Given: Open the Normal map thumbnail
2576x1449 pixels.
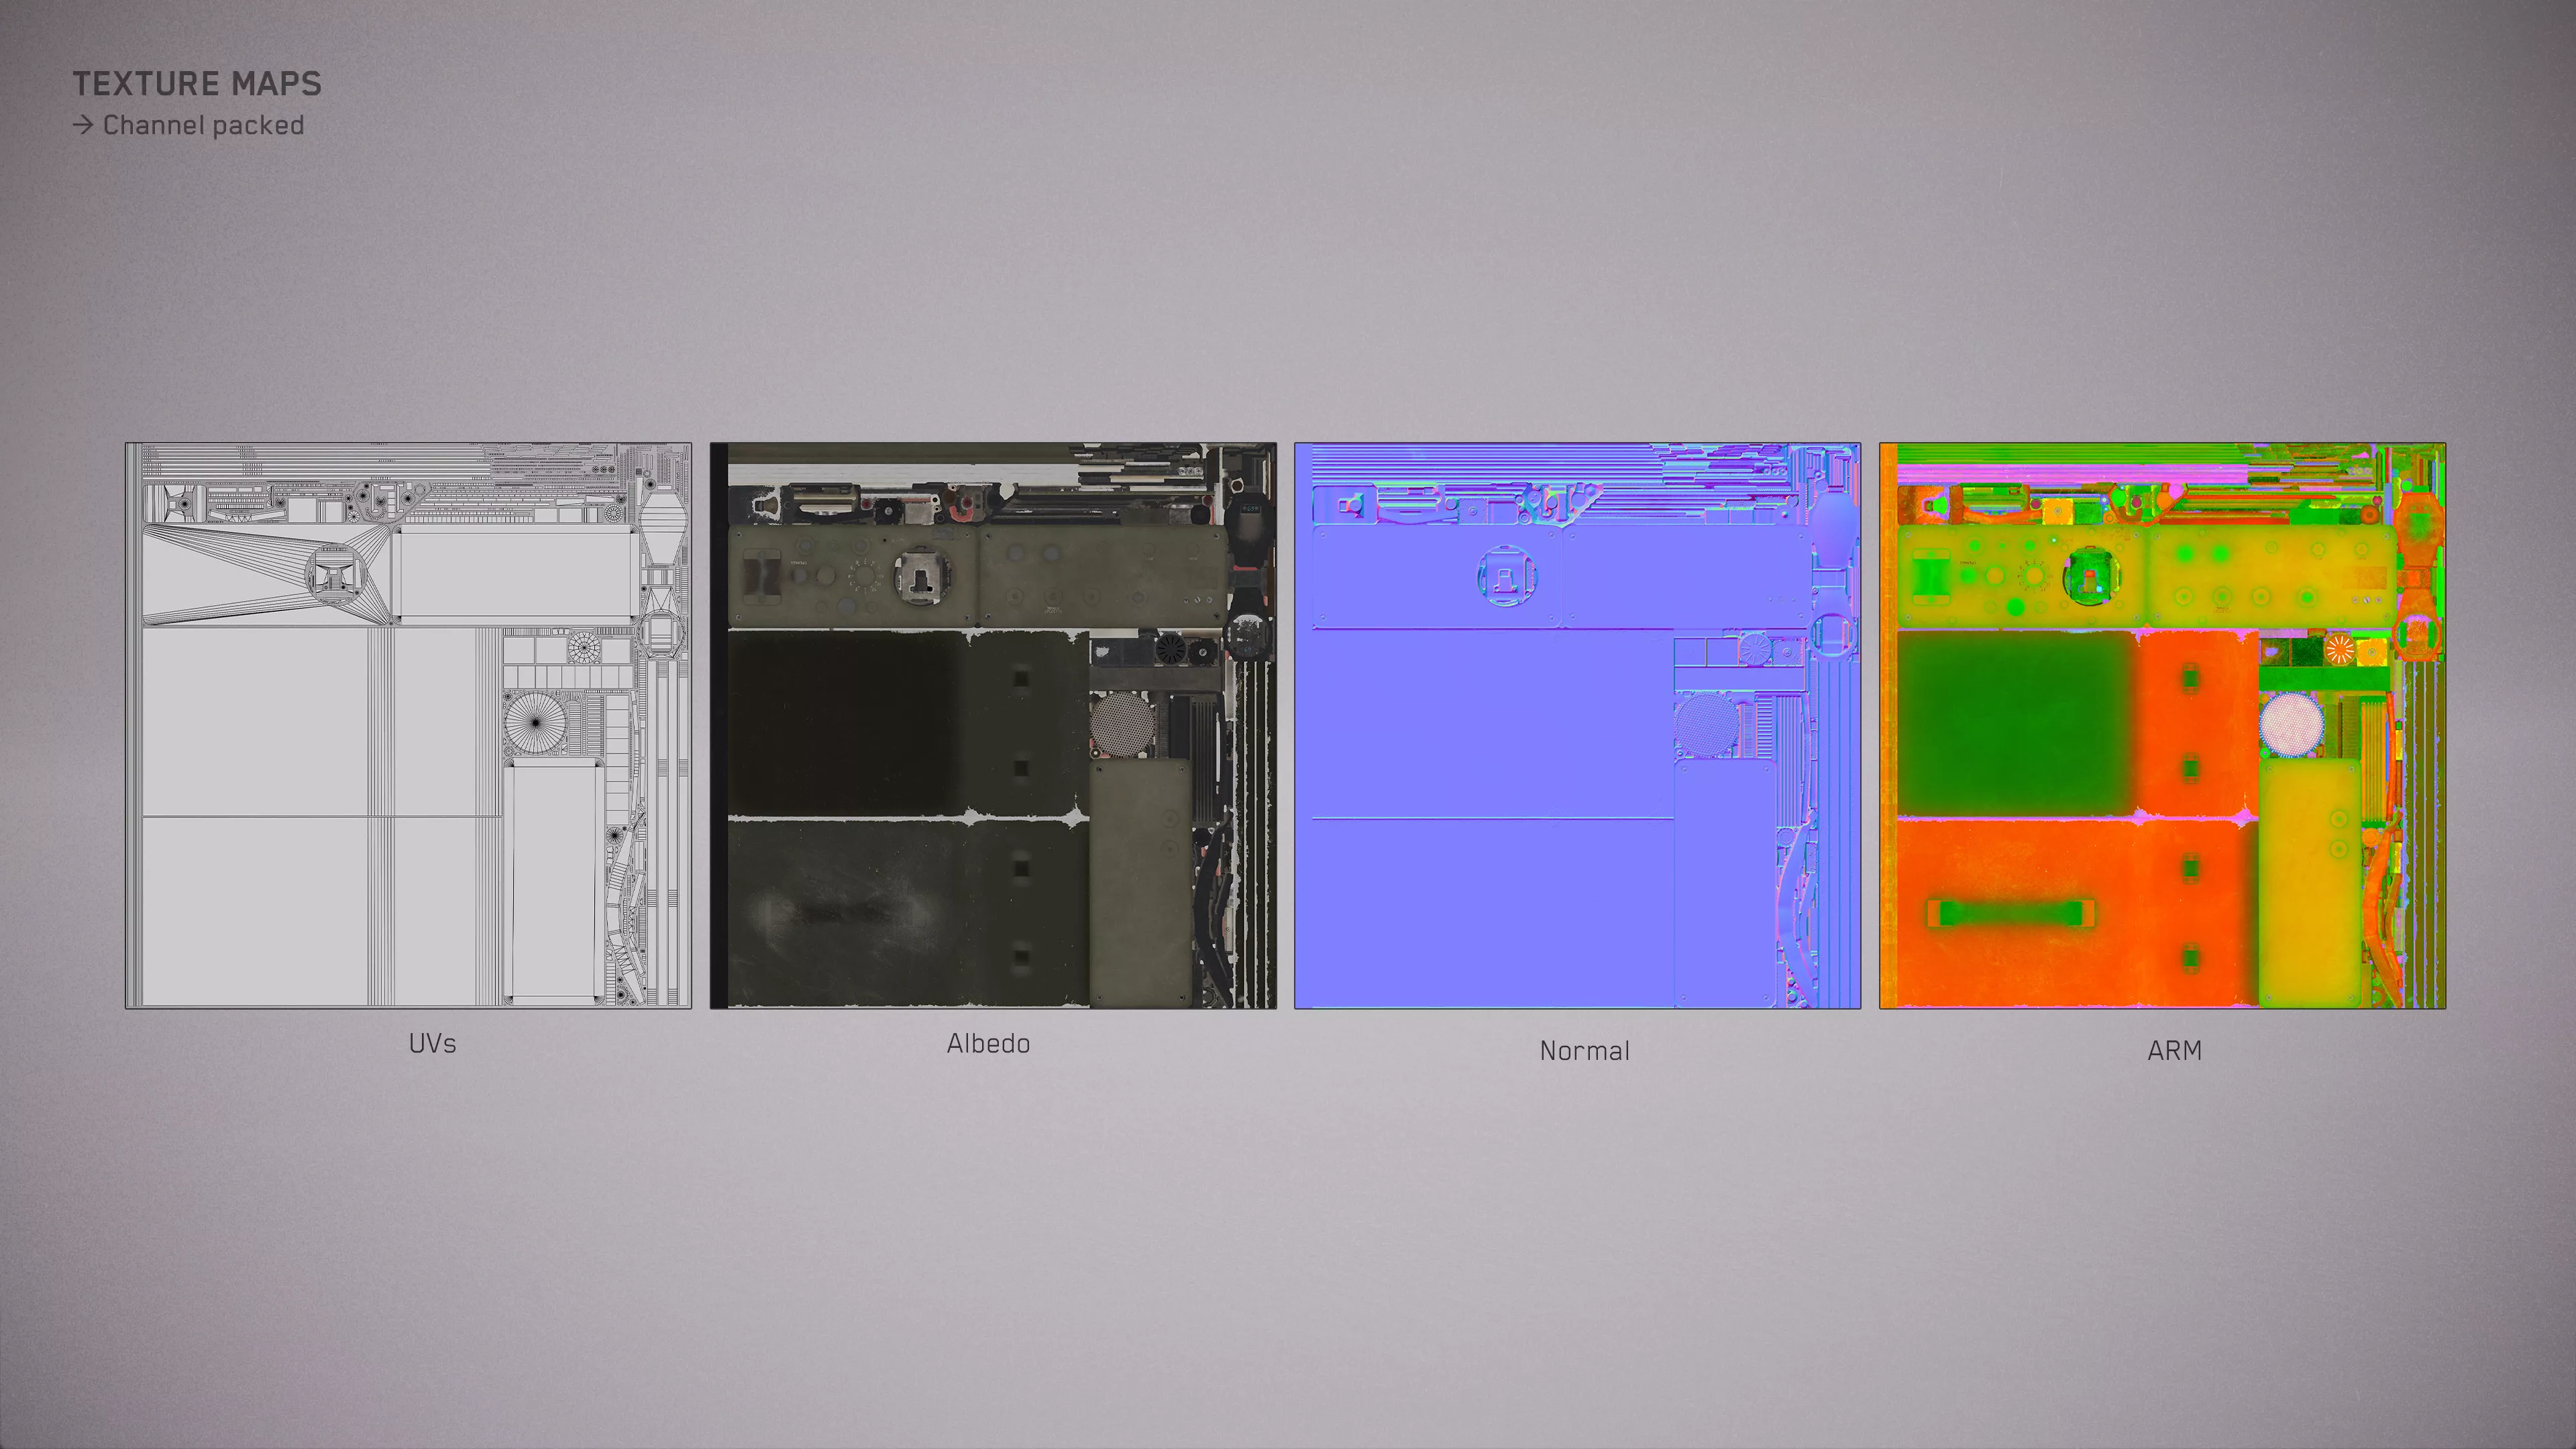Looking at the screenshot, I should (x=1577, y=725).
